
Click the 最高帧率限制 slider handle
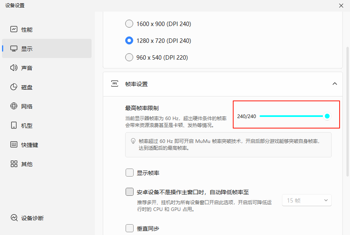[327, 116]
